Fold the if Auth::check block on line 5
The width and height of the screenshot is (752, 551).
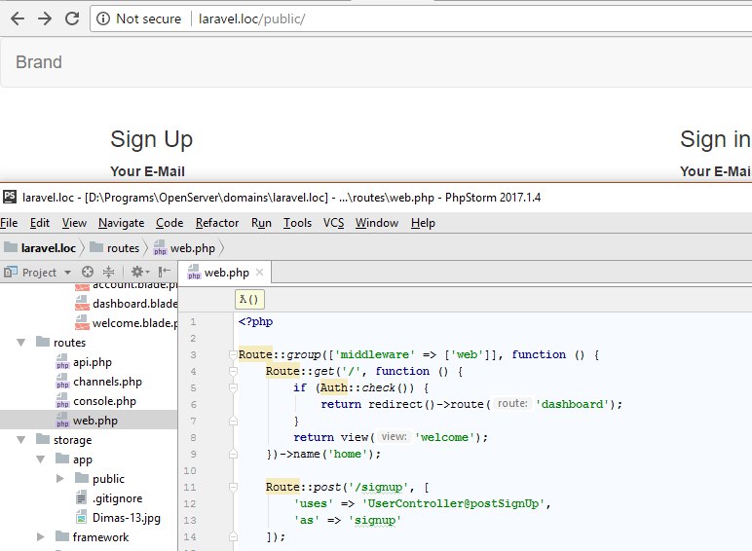point(233,387)
